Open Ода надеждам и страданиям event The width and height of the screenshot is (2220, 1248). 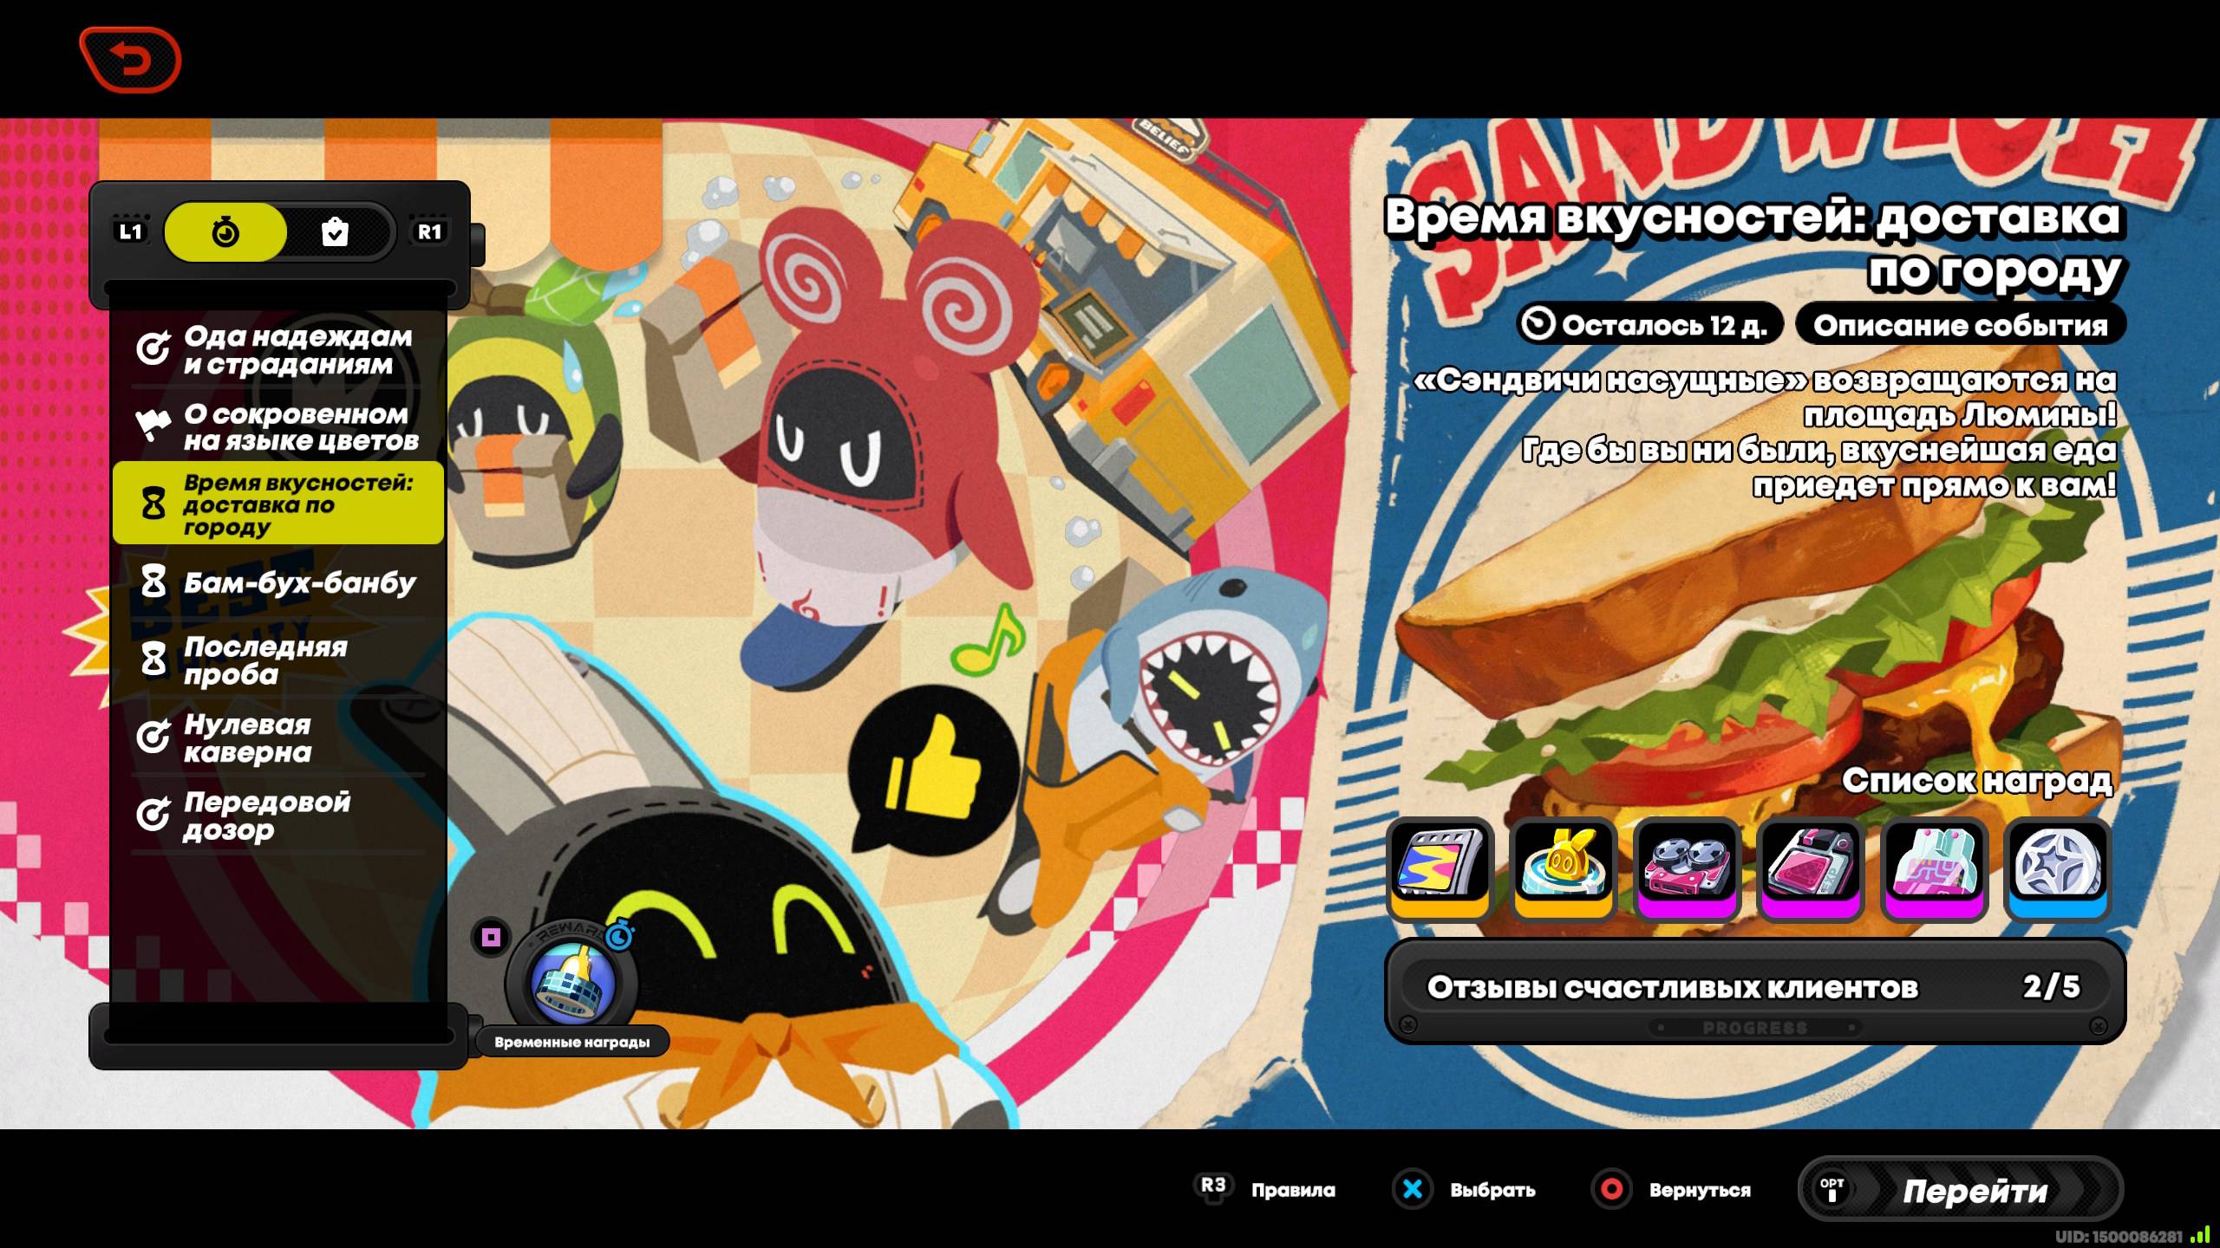(277, 350)
